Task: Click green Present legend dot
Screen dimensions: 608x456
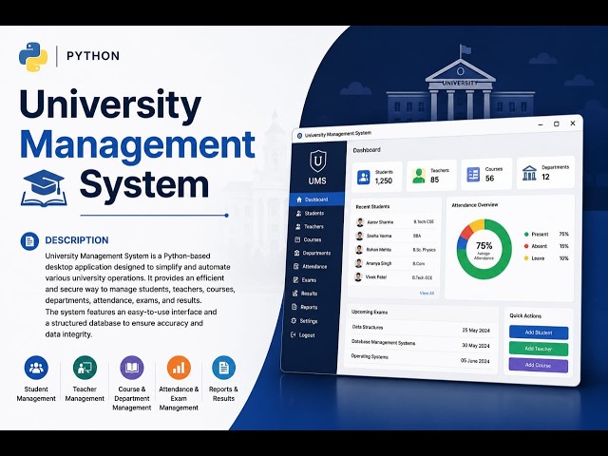Action: point(526,235)
